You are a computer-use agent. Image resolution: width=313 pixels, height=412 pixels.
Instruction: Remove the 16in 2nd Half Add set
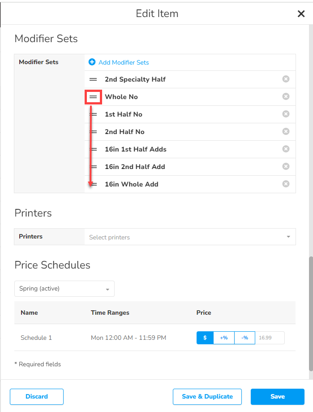(286, 166)
